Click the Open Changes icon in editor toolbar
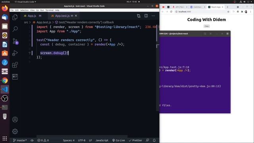Screen dimensions: 254x143 tap(139, 16)
